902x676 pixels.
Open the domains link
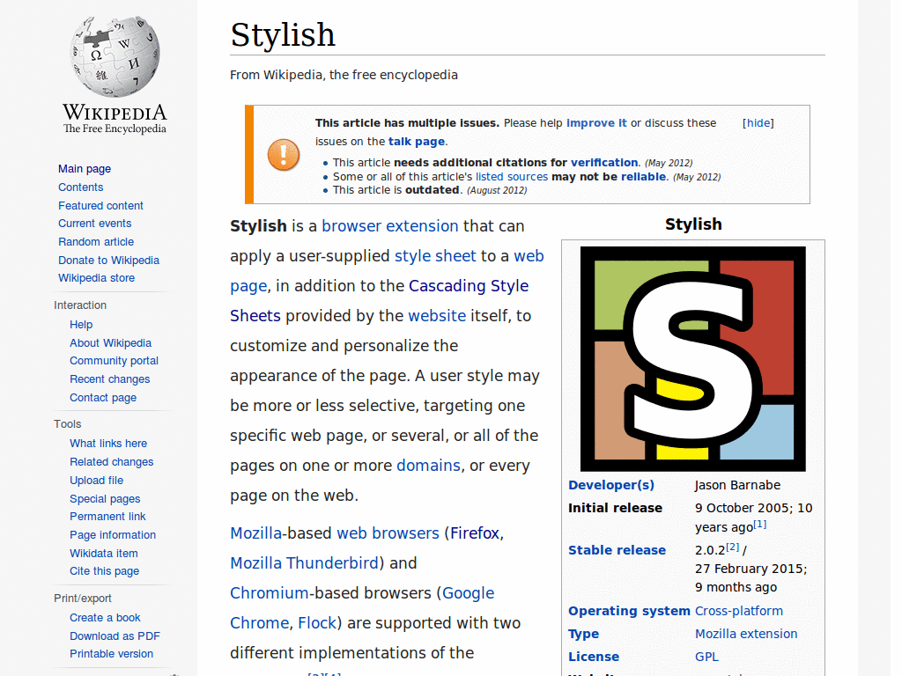(429, 465)
